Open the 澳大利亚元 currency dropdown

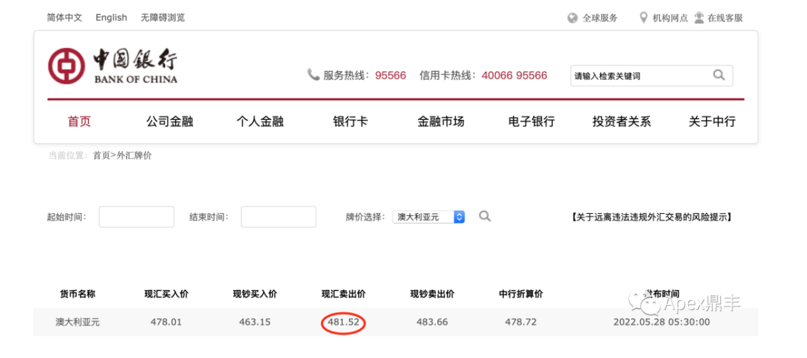(428, 217)
